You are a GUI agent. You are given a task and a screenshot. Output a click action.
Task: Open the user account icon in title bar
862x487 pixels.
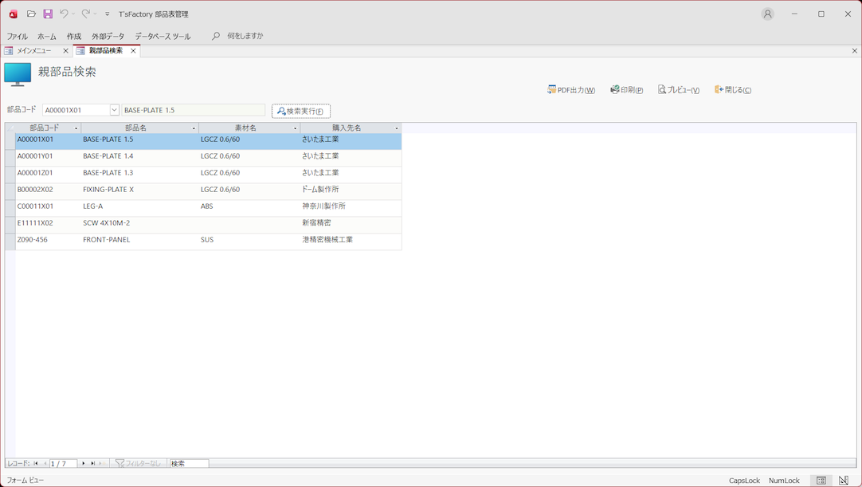coord(767,14)
